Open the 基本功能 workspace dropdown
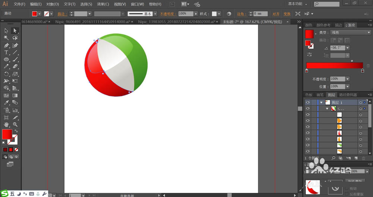 tap(297, 4)
